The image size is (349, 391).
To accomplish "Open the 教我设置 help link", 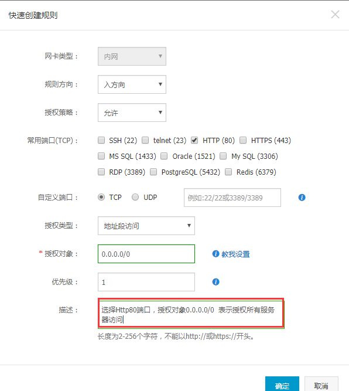I will coord(235,254).
